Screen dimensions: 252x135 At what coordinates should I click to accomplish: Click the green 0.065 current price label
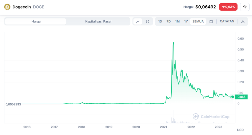(241, 97)
